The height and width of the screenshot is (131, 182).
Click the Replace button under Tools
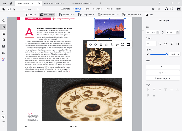pos(163,73)
